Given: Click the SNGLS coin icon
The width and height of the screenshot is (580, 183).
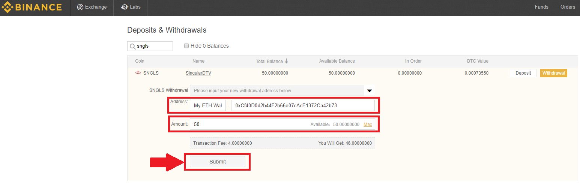Looking at the screenshot, I should pyautogui.click(x=138, y=73).
